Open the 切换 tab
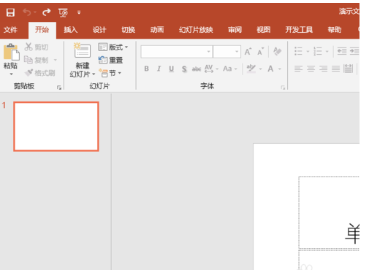Image resolution: width=369 pixels, height=270 pixels. point(128,30)
